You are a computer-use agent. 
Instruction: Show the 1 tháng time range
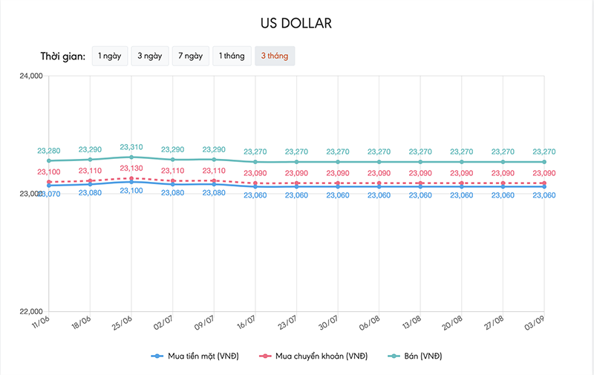point(231,56)
